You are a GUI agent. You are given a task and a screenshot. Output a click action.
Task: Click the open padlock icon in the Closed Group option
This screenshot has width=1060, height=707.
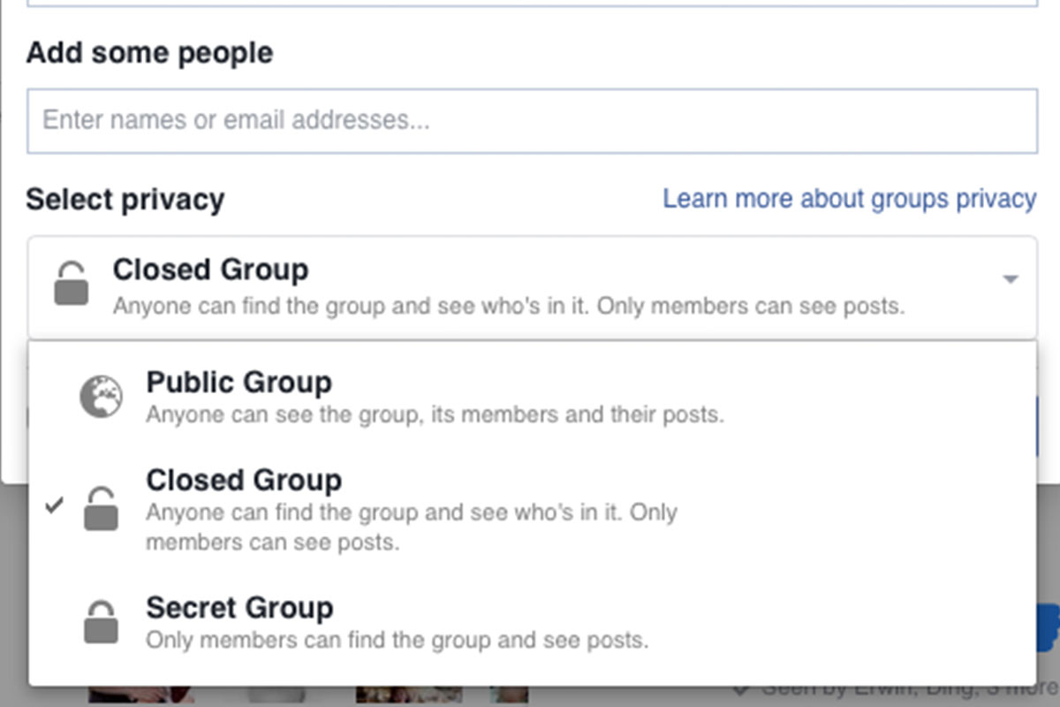[x=100, y=509]
